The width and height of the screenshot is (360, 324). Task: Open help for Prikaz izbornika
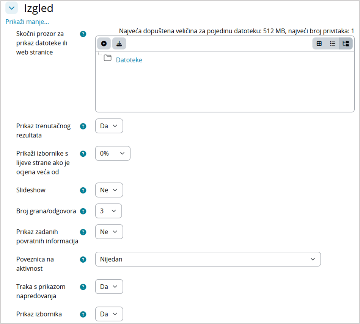(x=83, y=314)
